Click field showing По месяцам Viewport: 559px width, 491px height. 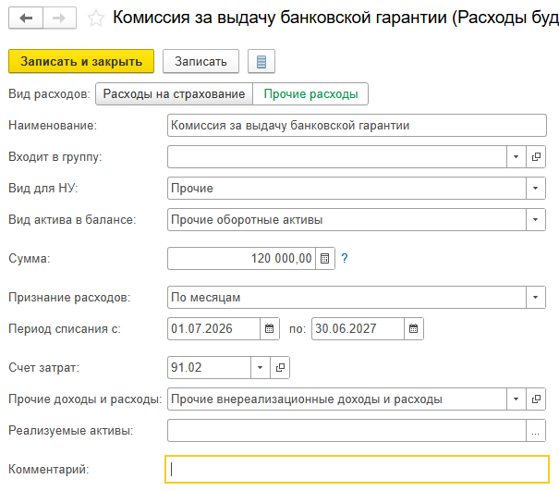346,297
